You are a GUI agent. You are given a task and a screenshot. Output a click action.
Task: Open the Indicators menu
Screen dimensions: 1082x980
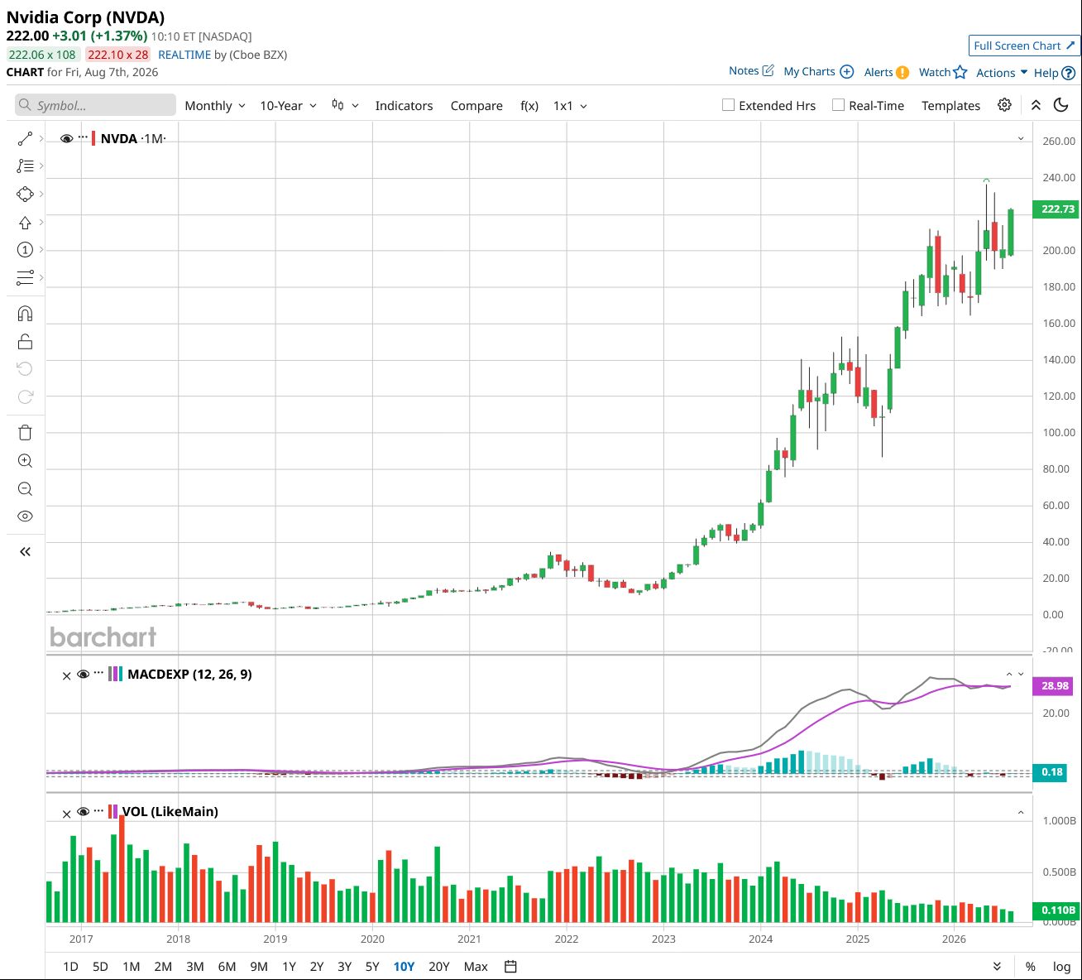(404, 105)
